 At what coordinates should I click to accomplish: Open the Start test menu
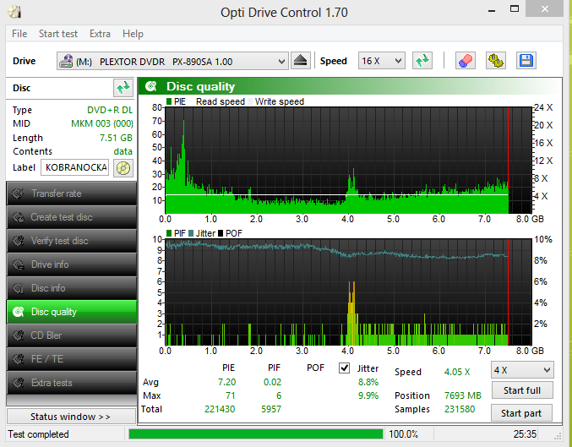click(x=58, y=34)
